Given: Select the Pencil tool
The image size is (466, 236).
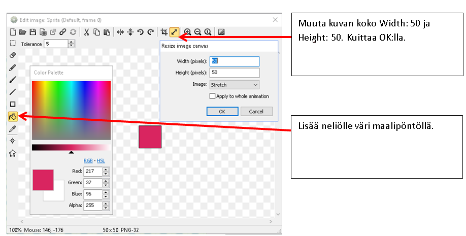Looking at the screenshot, I should pyautogui.click(x=13, y=68).
